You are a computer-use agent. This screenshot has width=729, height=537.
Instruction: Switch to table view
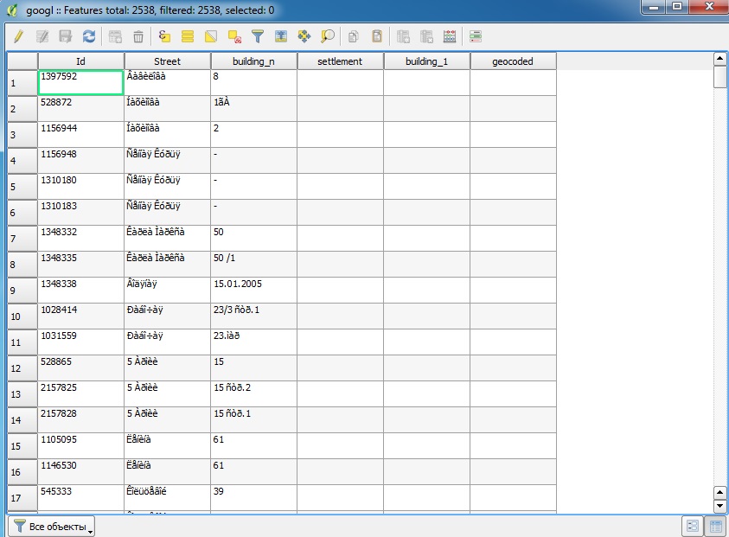click(716, 526)
